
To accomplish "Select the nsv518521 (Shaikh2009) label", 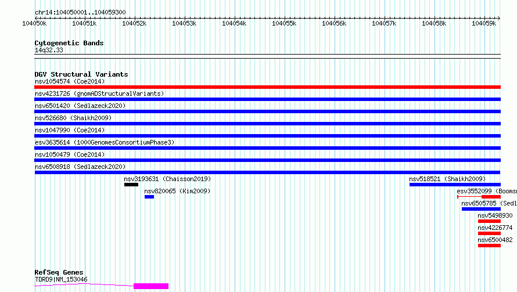I will (x=447, y=179).
